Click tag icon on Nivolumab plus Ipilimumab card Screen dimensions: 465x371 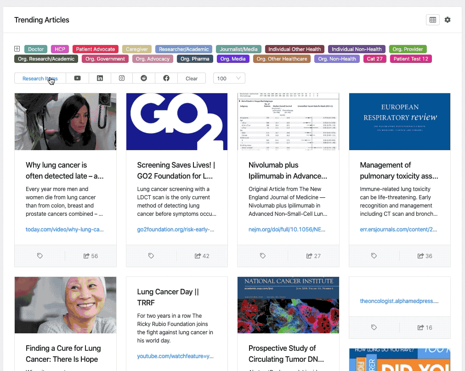(x=263, y=256)
